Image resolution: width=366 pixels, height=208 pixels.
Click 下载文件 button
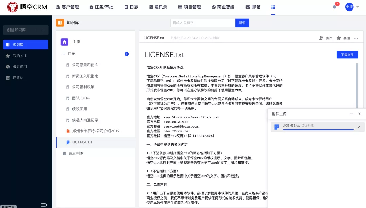click(347, 55)
